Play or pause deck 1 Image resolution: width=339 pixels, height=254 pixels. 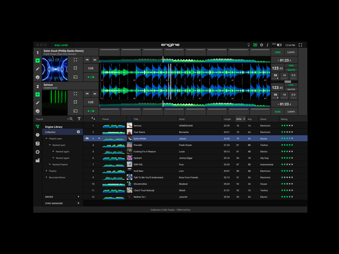coord(91,77)
